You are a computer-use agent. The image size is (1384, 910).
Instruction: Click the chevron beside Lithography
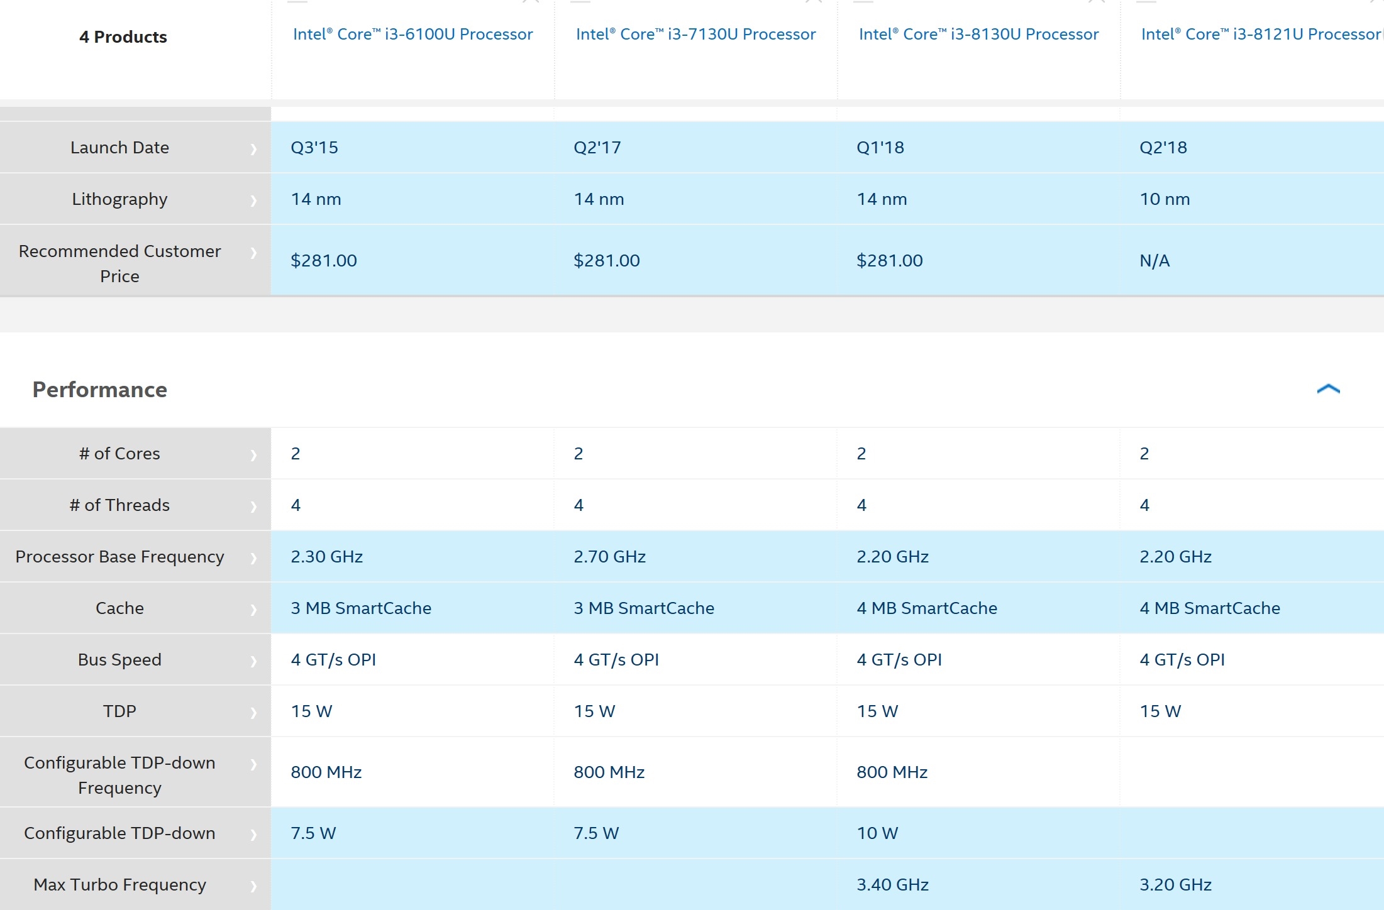pyautogui.click(x=253, y=200)
